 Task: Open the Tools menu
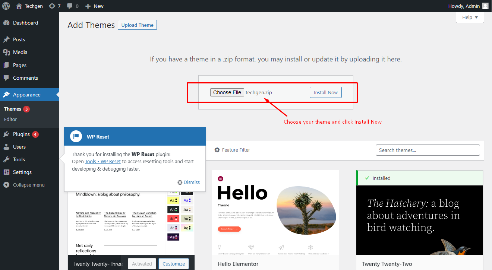(x=29, y=159)
